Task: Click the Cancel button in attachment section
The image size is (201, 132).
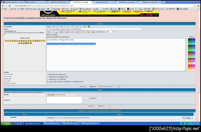Action: pyautogui.click(x=110, y=106)
